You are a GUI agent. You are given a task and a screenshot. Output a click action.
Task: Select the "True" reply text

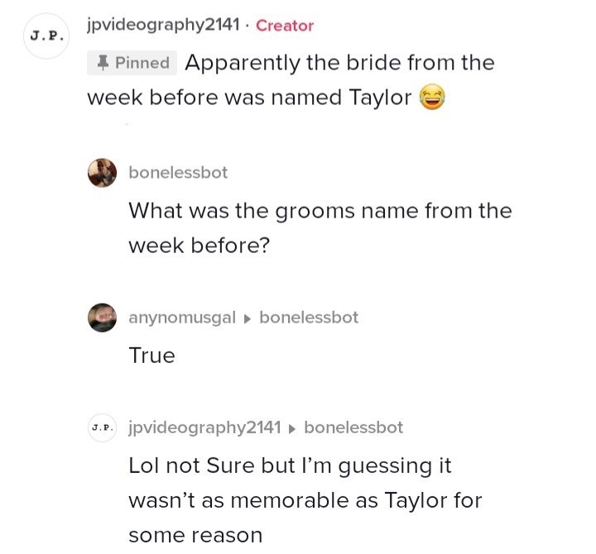coord(151,356)
